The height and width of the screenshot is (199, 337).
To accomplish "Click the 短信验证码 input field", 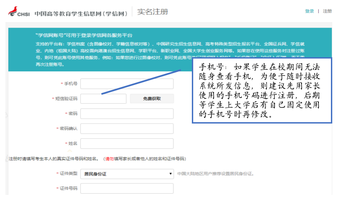I will coord(103,98).
